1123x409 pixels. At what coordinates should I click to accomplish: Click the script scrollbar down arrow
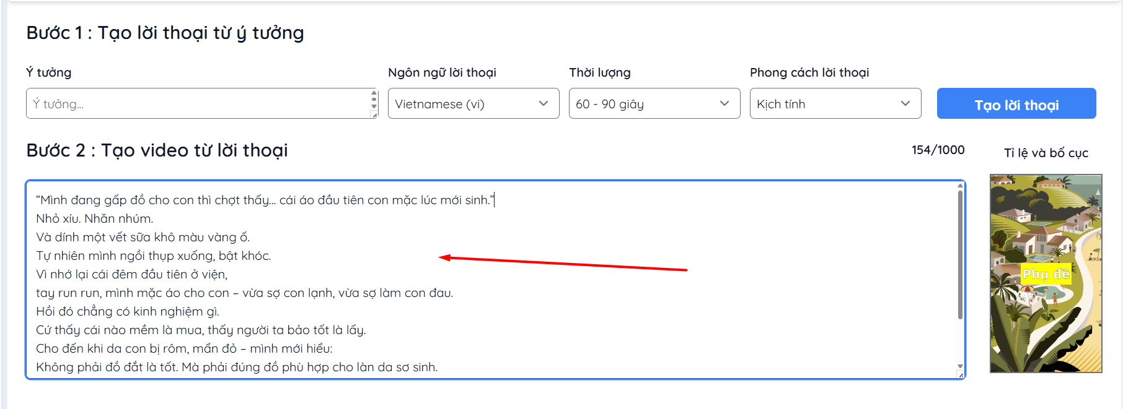tap(960, 366)
